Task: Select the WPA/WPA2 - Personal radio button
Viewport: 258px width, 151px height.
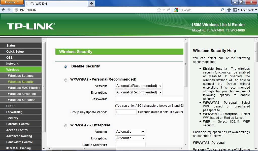Action: (66, 80)
